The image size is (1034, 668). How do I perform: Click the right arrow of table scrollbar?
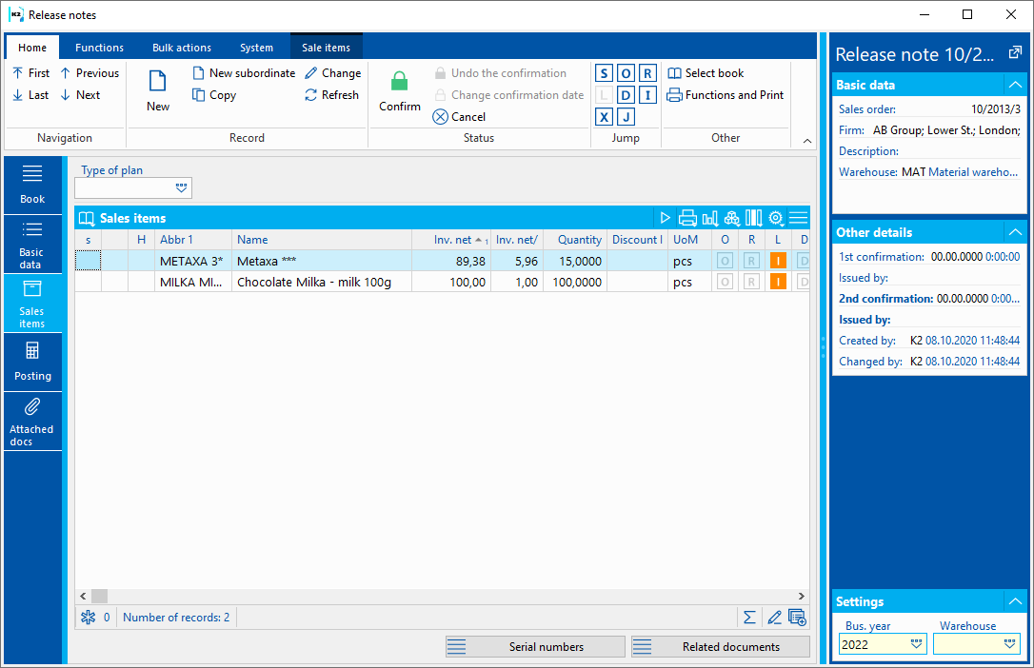click(802, 597)
